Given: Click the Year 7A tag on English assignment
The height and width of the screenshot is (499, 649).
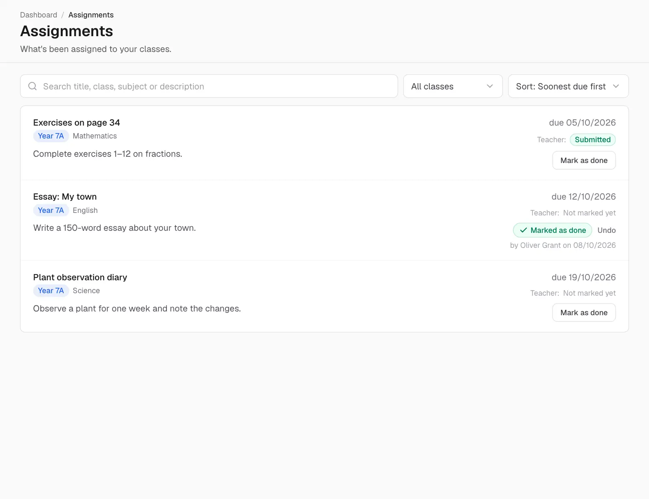Looking at the screenshot, I should coord(51,210).
